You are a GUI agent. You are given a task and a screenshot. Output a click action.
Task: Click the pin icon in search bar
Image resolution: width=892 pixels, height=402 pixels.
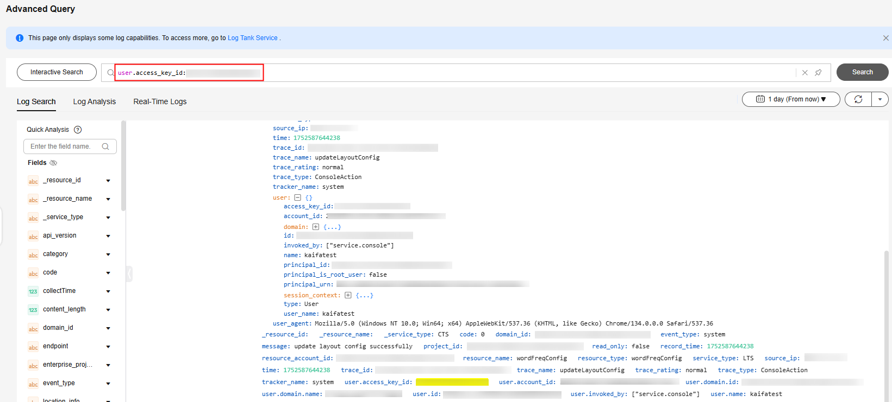click(818, 73)
